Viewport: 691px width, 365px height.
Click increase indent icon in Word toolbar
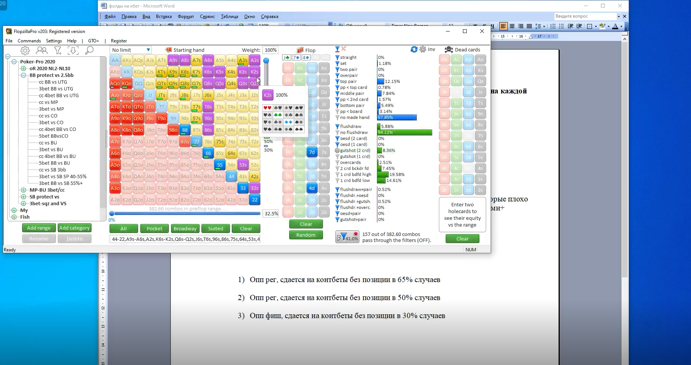pos(579,26)
